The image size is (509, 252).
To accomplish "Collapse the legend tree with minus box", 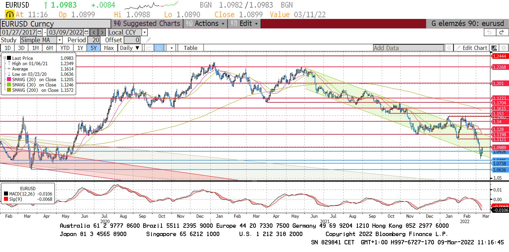I will tap(4, 58).
